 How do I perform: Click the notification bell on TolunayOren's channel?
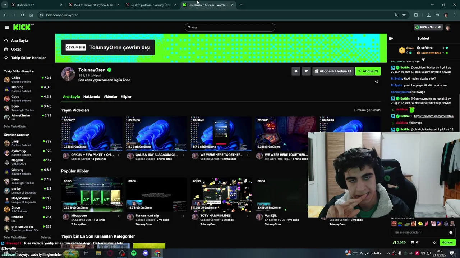pyautogui.click(x=296, y=71)
